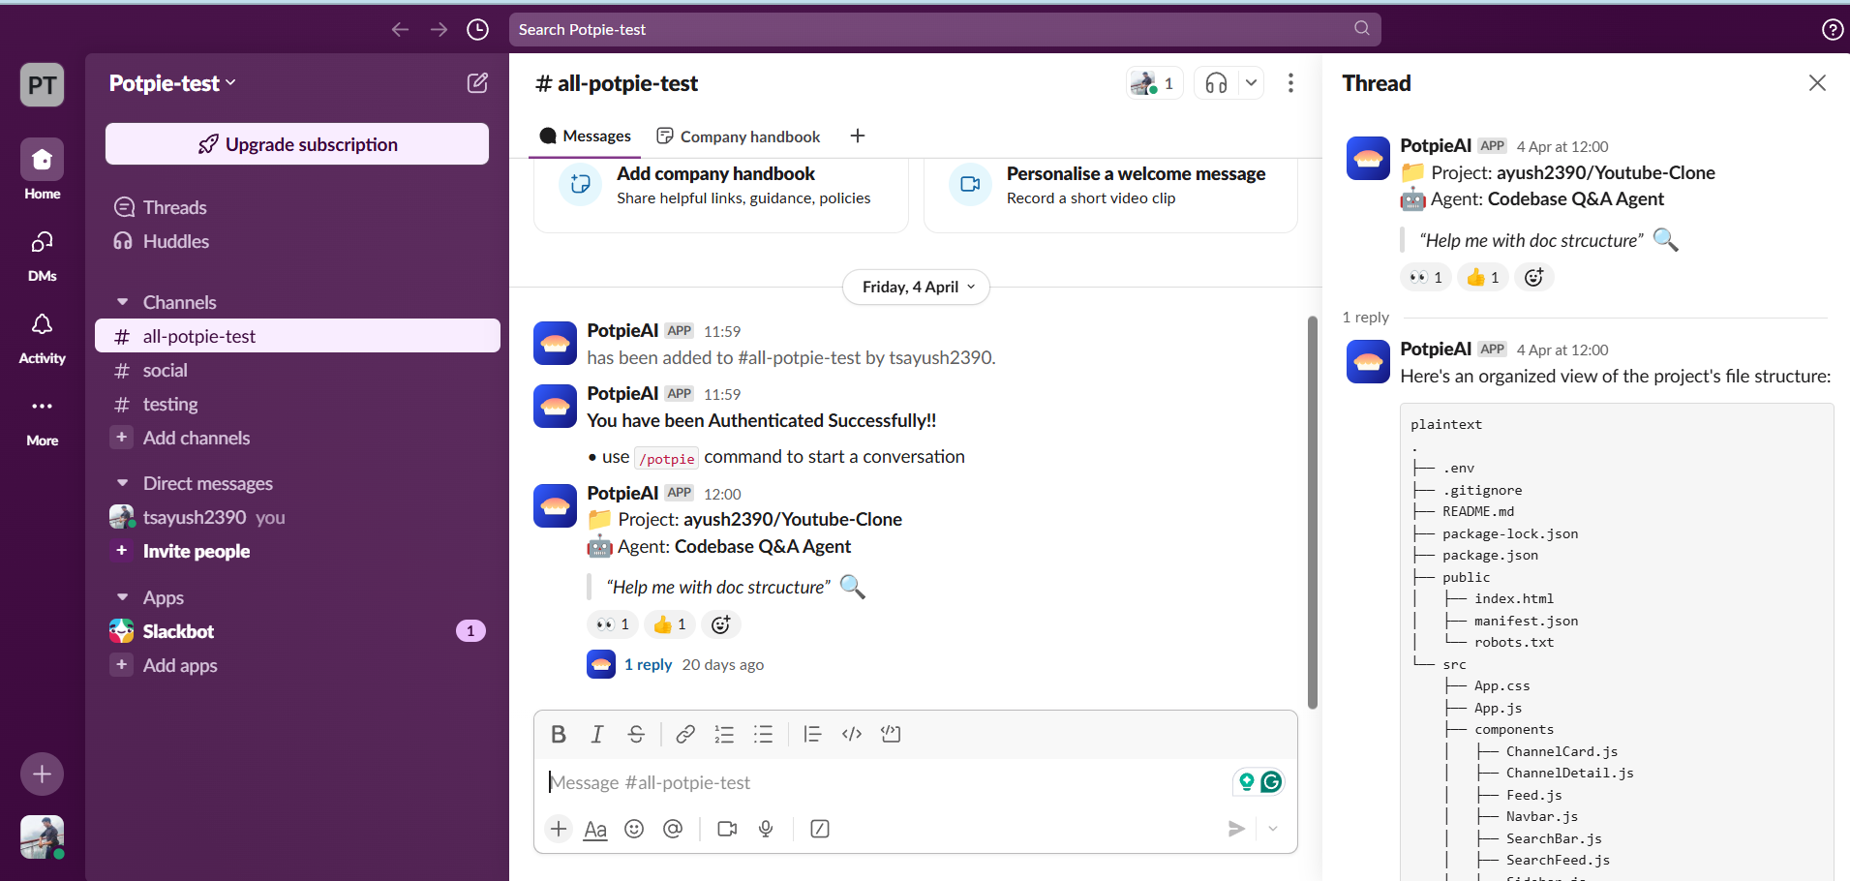1850x881 pixels.
Task: Click the round plus create button
Action: tap(43, 774)
